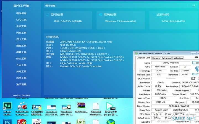Image resolution: width=199 pixels, height=124 pixels.
Task: Close the 图吧工具箱 toolbox window
Action: (194, 6)
